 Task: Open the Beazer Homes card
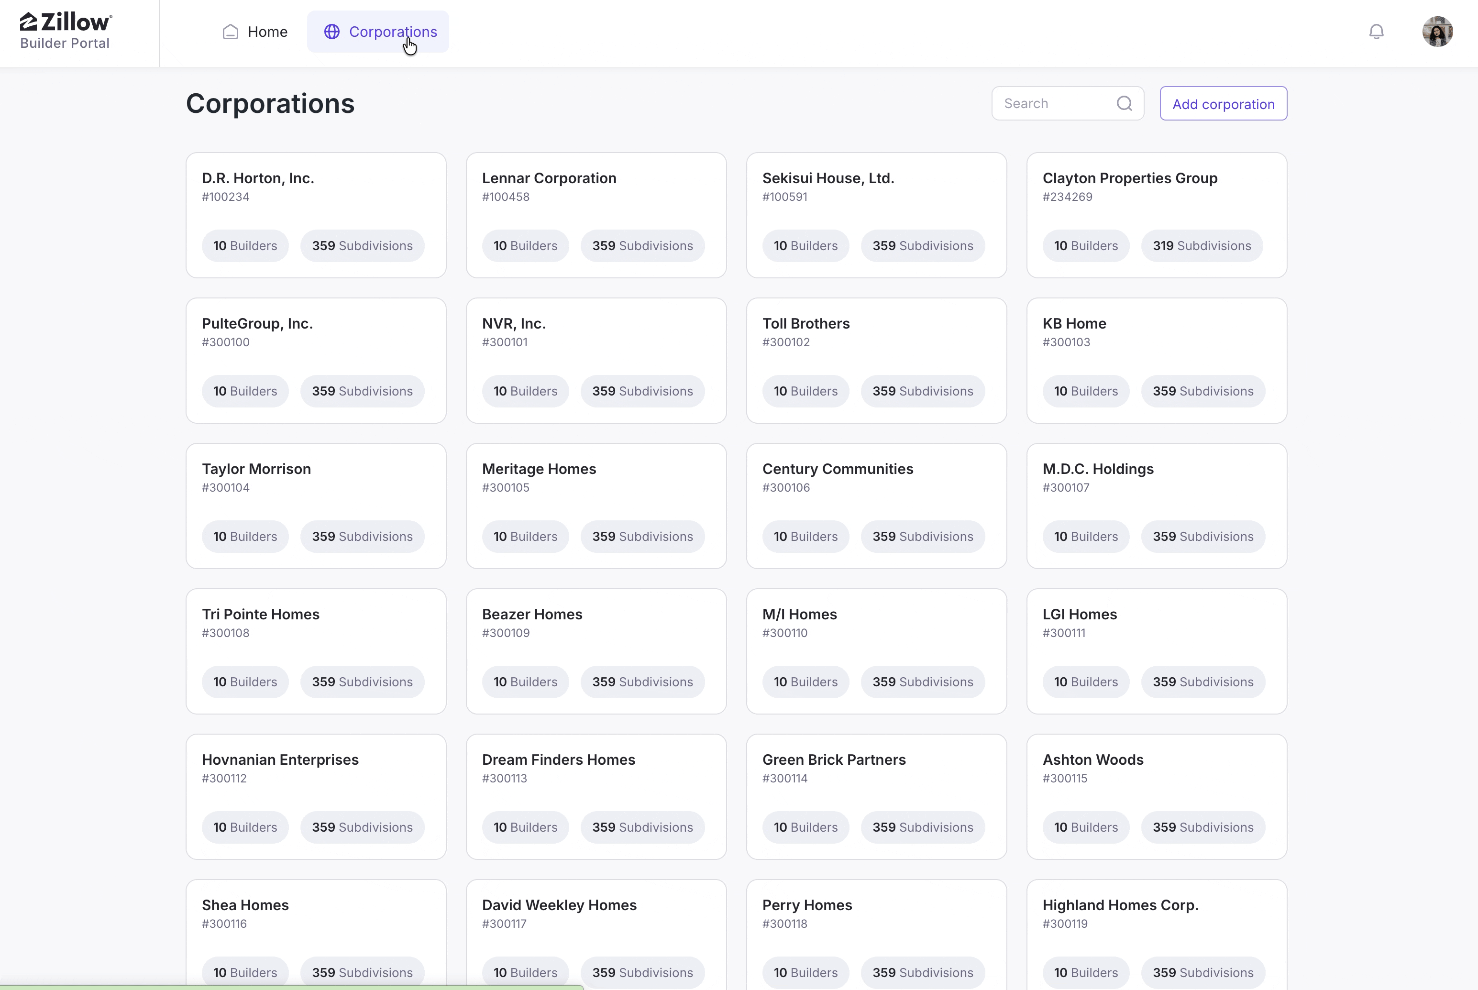[596, 651]
